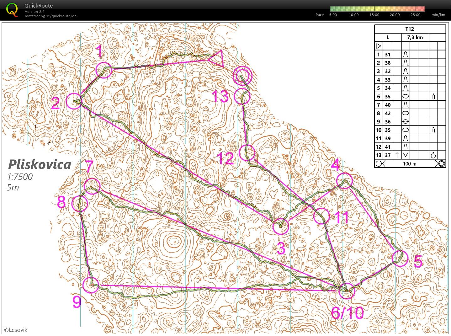Click the QuickRoute Q logo
Viewport: 451px width, 336px height.
click(12, 9)
